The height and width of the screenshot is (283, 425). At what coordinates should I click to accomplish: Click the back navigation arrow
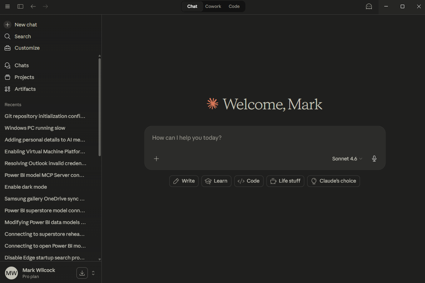[x=33, y=6]
